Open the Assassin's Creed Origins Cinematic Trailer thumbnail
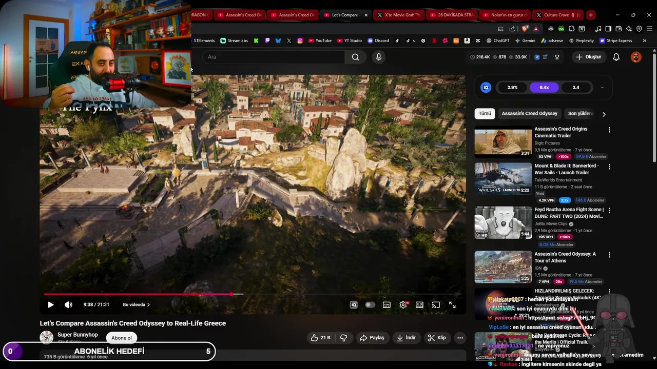The image size is (657, 369). point(503,141)
